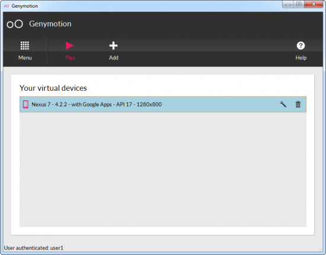This screenshot has height=255, width=326.
Task: Click the Genymotion title bar icon
Action: click(7, 6)
